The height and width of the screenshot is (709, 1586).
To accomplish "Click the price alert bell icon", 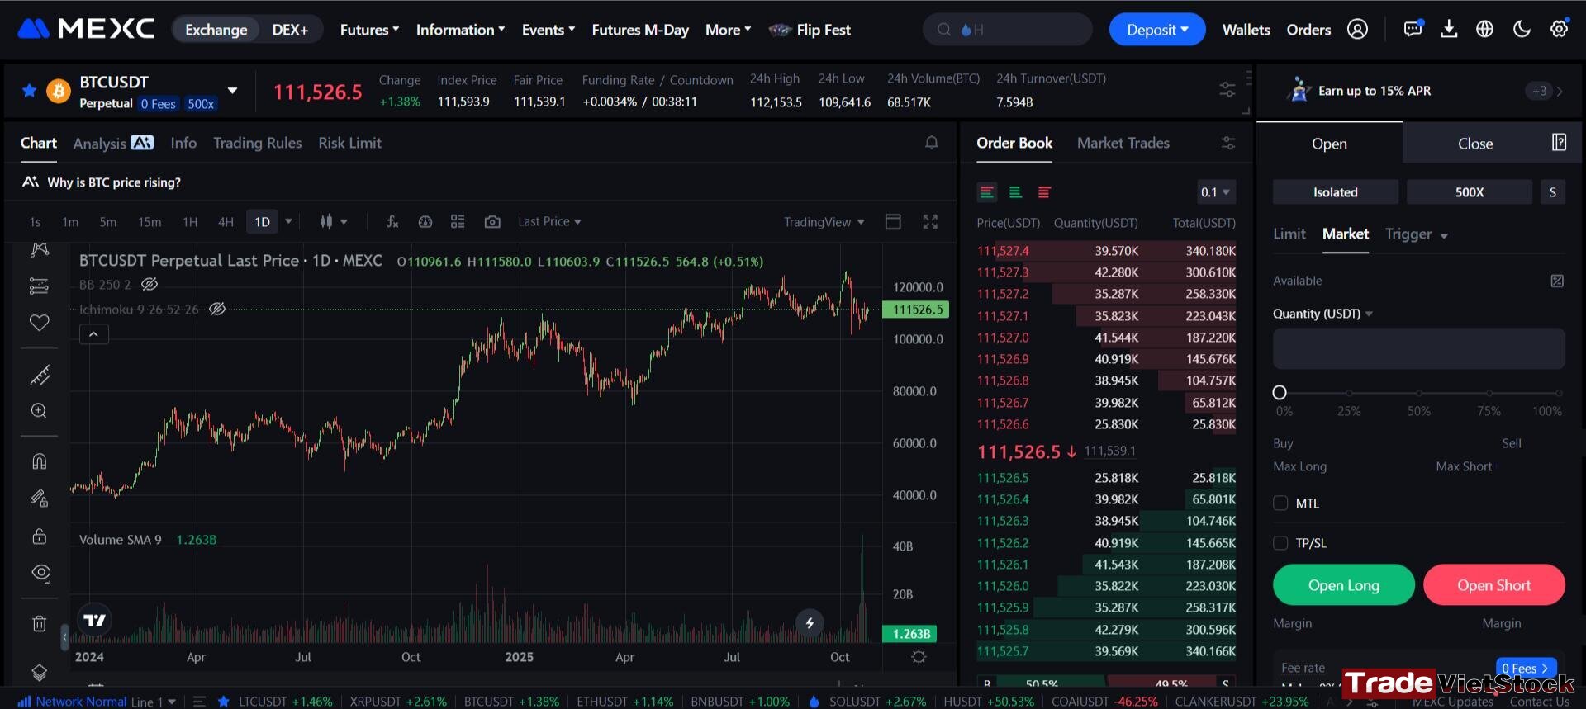I will coord(932,143).
